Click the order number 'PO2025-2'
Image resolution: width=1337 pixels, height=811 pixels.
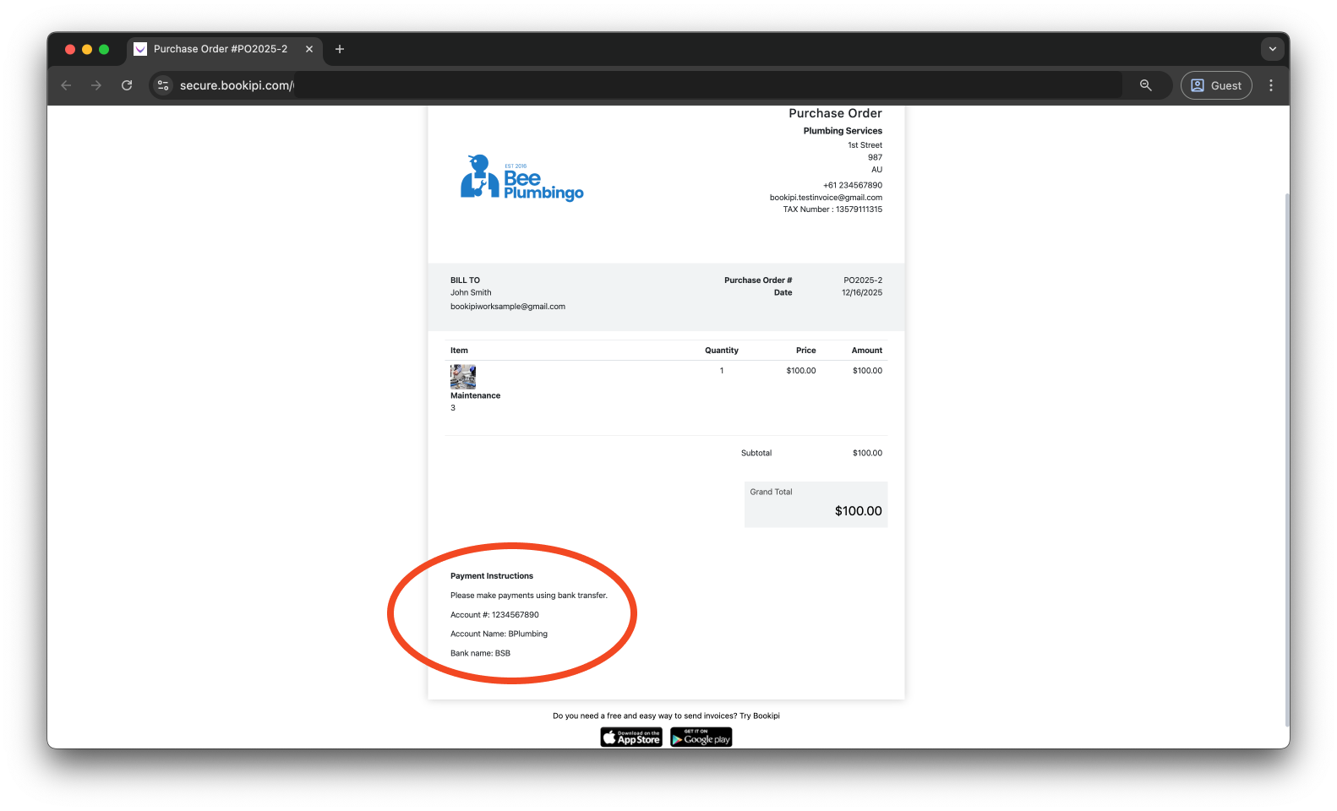tap(863, 280)
